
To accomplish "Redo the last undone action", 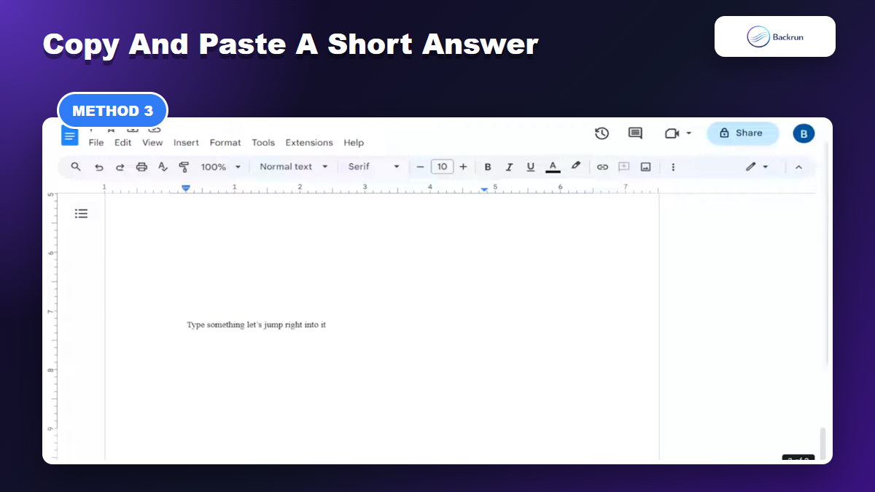I will click(120, 167).
